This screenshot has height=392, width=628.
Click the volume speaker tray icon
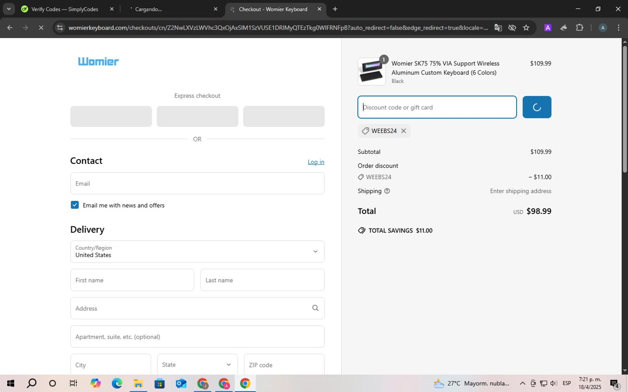[x=553, y=383]
